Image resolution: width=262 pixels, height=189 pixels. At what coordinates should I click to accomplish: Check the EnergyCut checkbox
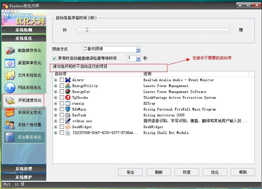(62, 92)
